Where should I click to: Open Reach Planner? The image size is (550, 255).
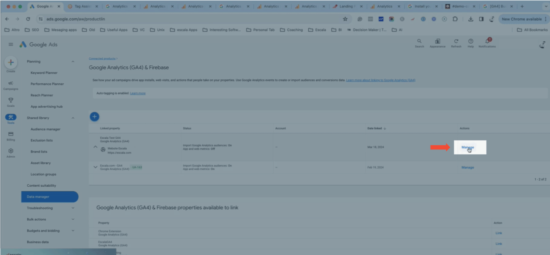pyautogui.click(x=42, y=95)
